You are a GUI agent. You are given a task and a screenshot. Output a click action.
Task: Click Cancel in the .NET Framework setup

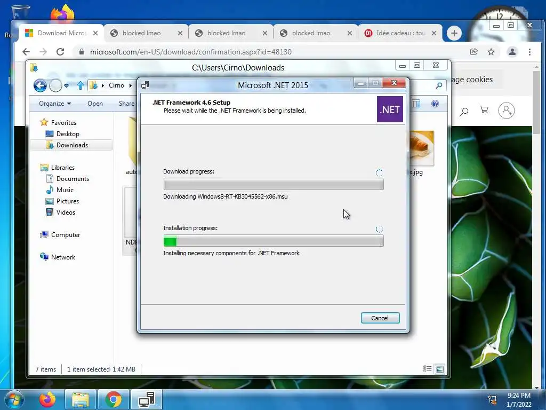coord(380,318)
